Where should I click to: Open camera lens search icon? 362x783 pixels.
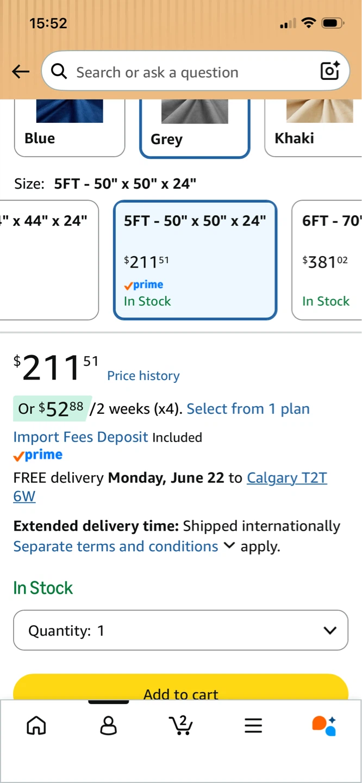click(x=330, y=71)
